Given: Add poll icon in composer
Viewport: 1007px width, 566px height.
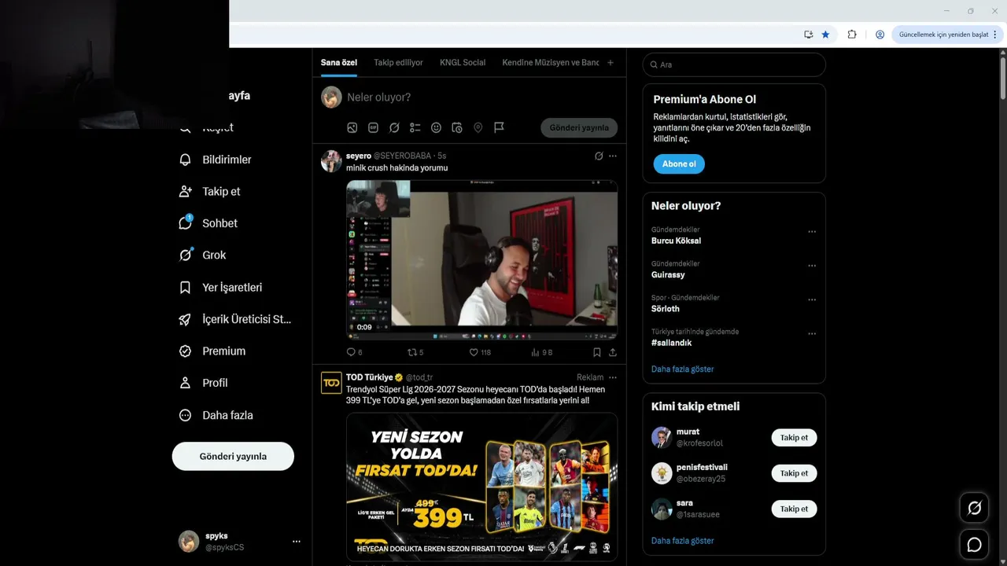Looking at the screenshot, I should [x=415, y=127].
